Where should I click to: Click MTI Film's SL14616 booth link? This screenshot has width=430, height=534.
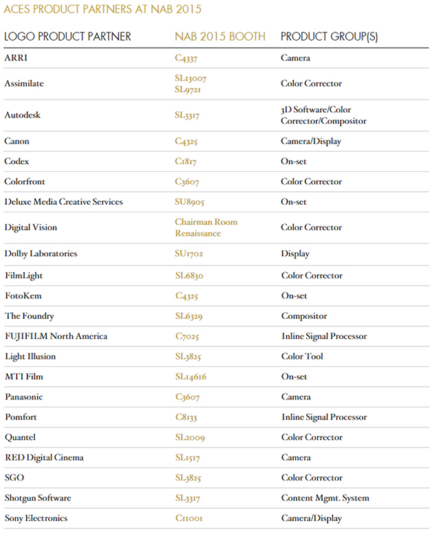[x=191, y=377]
